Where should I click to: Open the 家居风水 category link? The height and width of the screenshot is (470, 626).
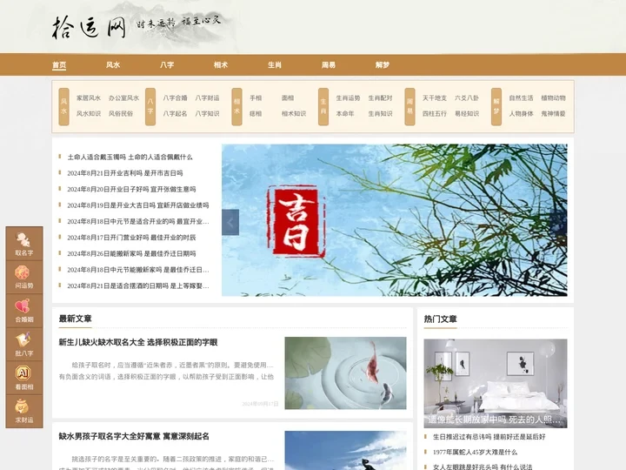pos(89,97)
